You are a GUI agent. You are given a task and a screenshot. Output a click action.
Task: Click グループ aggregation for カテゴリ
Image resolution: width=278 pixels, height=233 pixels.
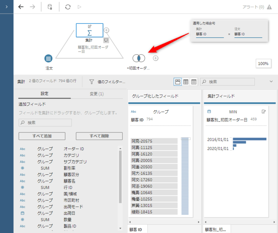[45, 155]
